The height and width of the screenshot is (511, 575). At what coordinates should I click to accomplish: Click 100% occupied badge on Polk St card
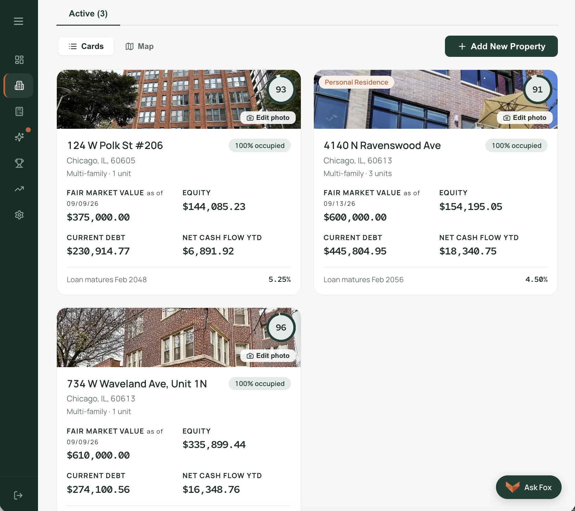[x=260, y=146]
